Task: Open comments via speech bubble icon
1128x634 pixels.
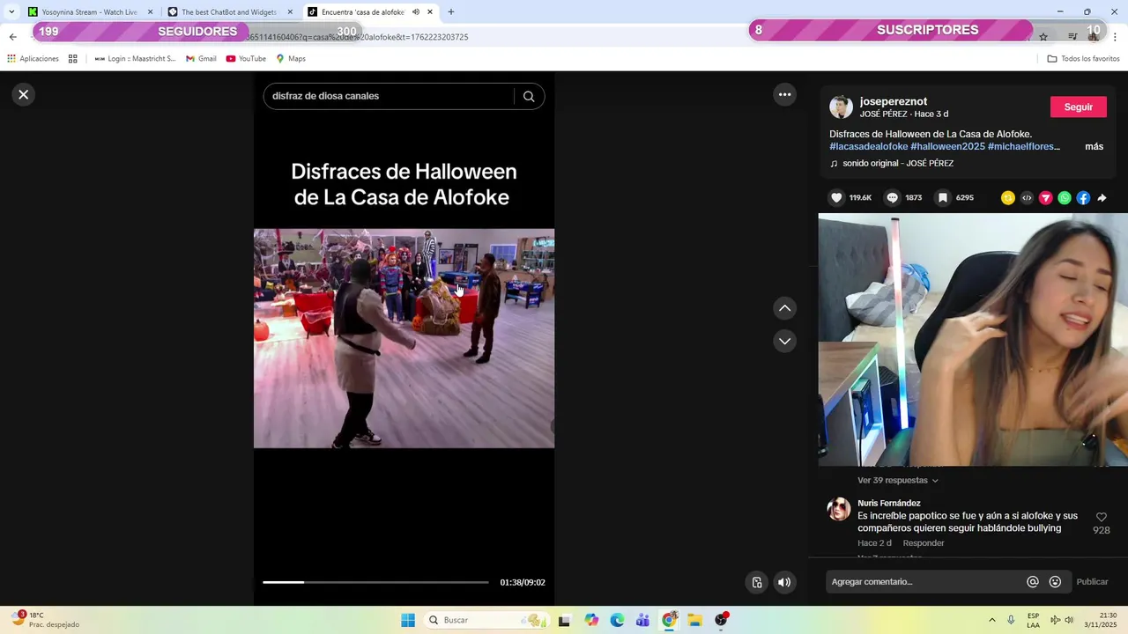Action: pyautogui.click(x=893, y=198)
